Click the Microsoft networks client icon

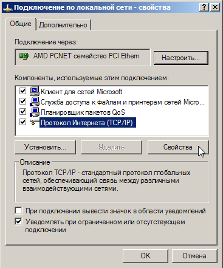(x=35, y=91)
